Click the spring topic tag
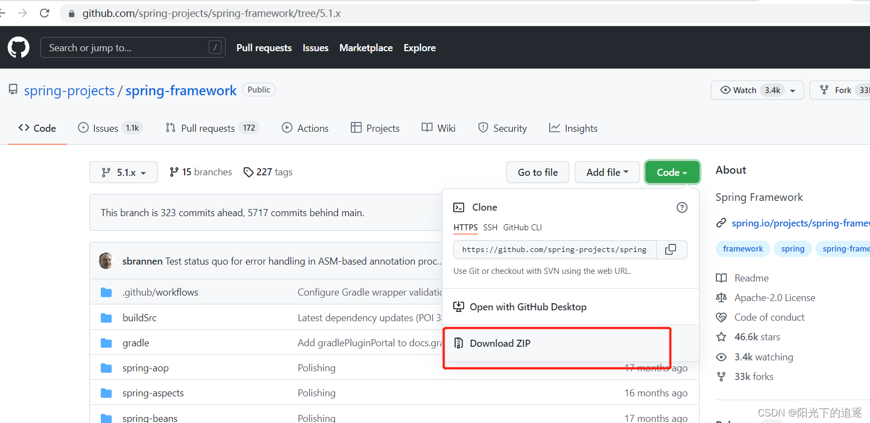The height and width of the screenshot is (423, 870). tap(793, 249)
